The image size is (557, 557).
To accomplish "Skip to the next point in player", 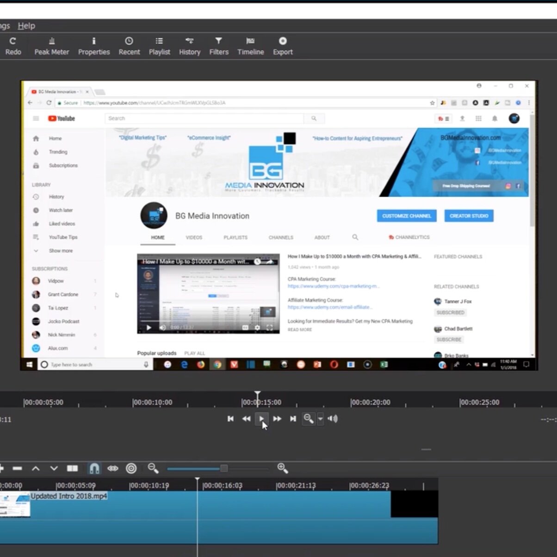I will (293, 419).
